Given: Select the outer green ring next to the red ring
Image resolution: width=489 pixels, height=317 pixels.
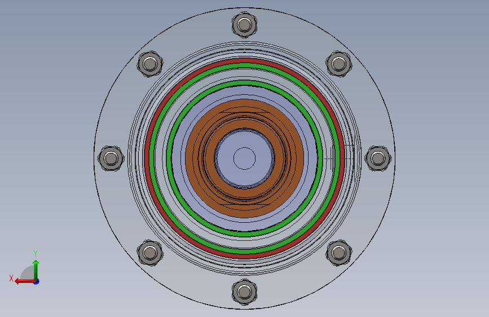Looking at the screenshot, I should tap(245, 65).
